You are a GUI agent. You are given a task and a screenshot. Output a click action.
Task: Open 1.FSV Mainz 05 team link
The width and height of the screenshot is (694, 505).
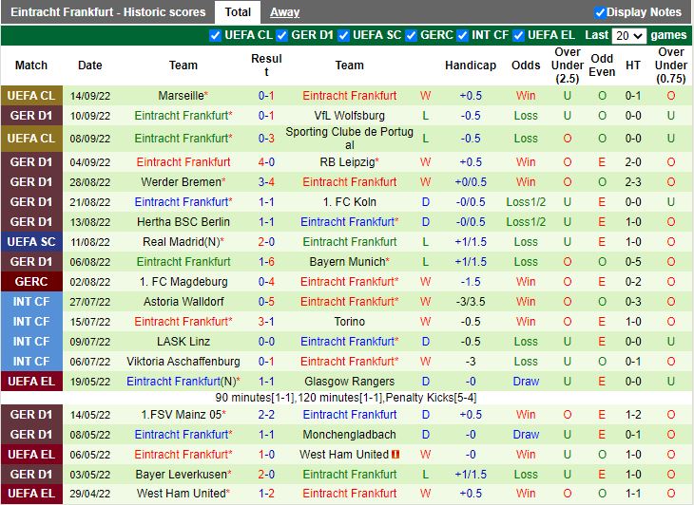click(181, 415)
